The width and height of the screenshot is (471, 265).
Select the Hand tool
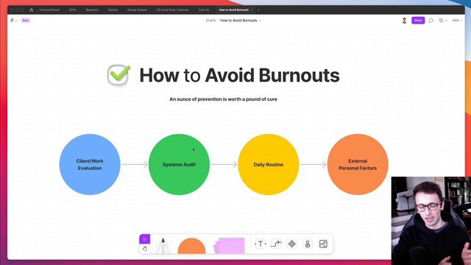point(144,249)
